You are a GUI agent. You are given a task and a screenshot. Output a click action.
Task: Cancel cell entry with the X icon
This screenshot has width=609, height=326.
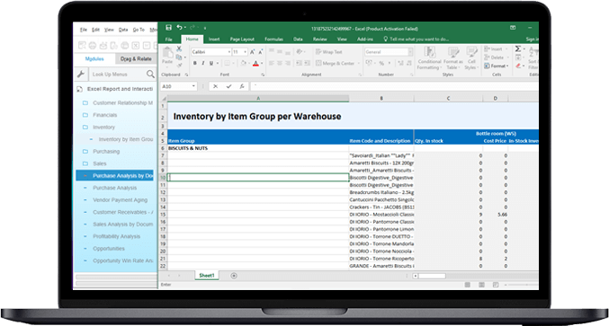[216, 86]
